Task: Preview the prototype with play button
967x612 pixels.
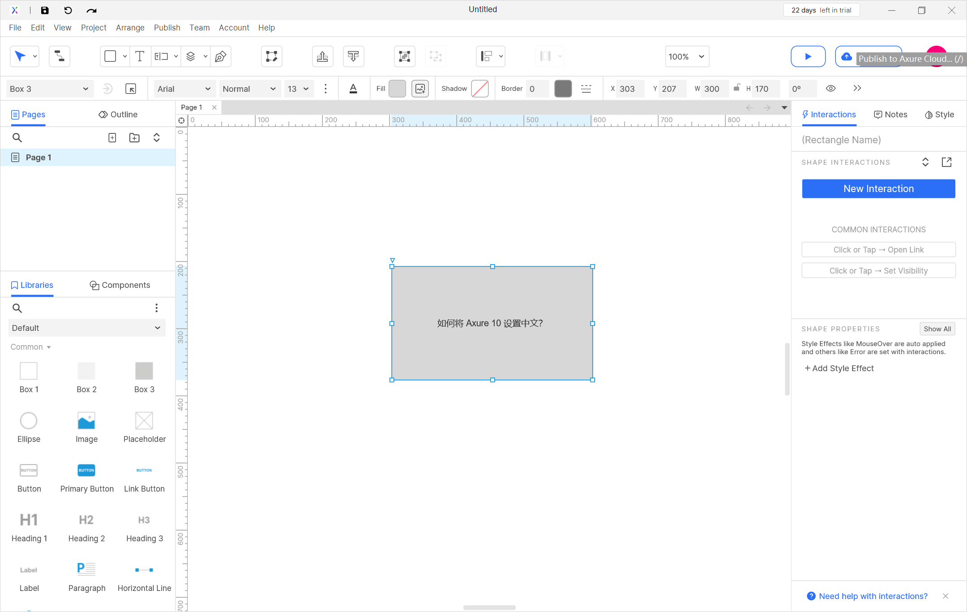Action: tap(808, 56)
